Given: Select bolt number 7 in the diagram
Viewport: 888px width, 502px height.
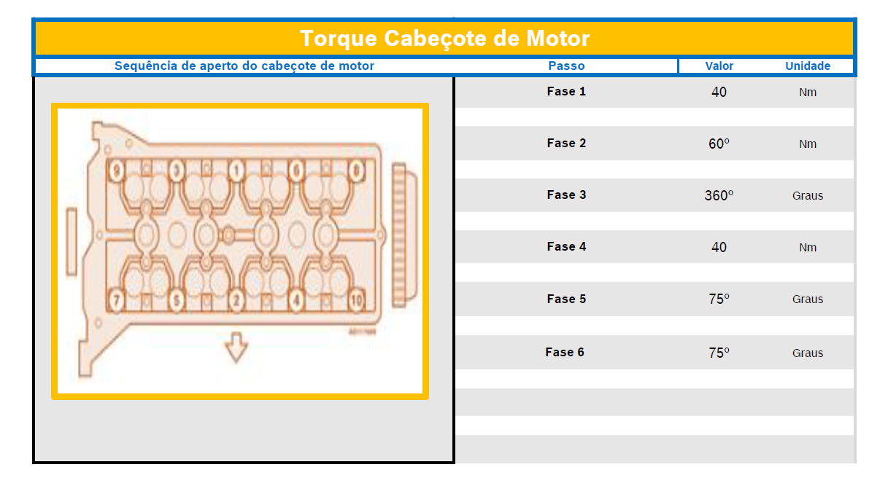Looking at the screenshot, I should tap(115, 299).
